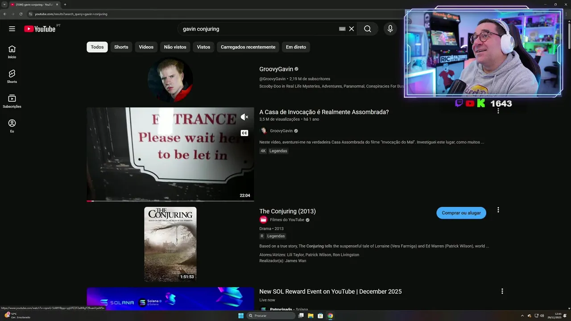The width and height of the screenshot is (571, 321).
Task: Click the Legendas badge on the Casa de Invocação video
Action: click(x=278, y=151)
